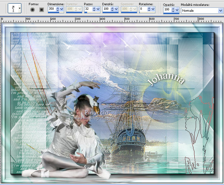The width and height of the screenshot is (224, 185).
Task: Open the Rotazione slider popup arrow
Action: (153, 9)
